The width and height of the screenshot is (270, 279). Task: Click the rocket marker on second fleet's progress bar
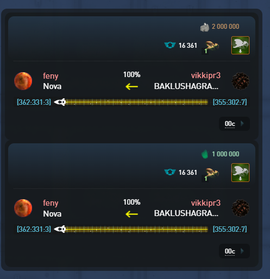tap(60, 229)
